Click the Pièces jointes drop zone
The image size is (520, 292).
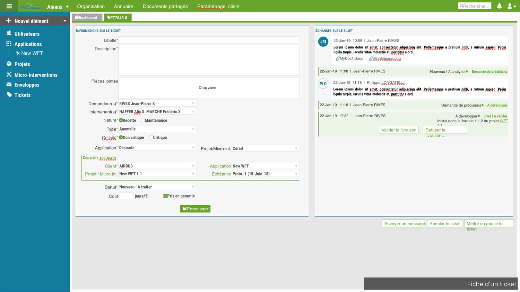[x=209, y=88]
